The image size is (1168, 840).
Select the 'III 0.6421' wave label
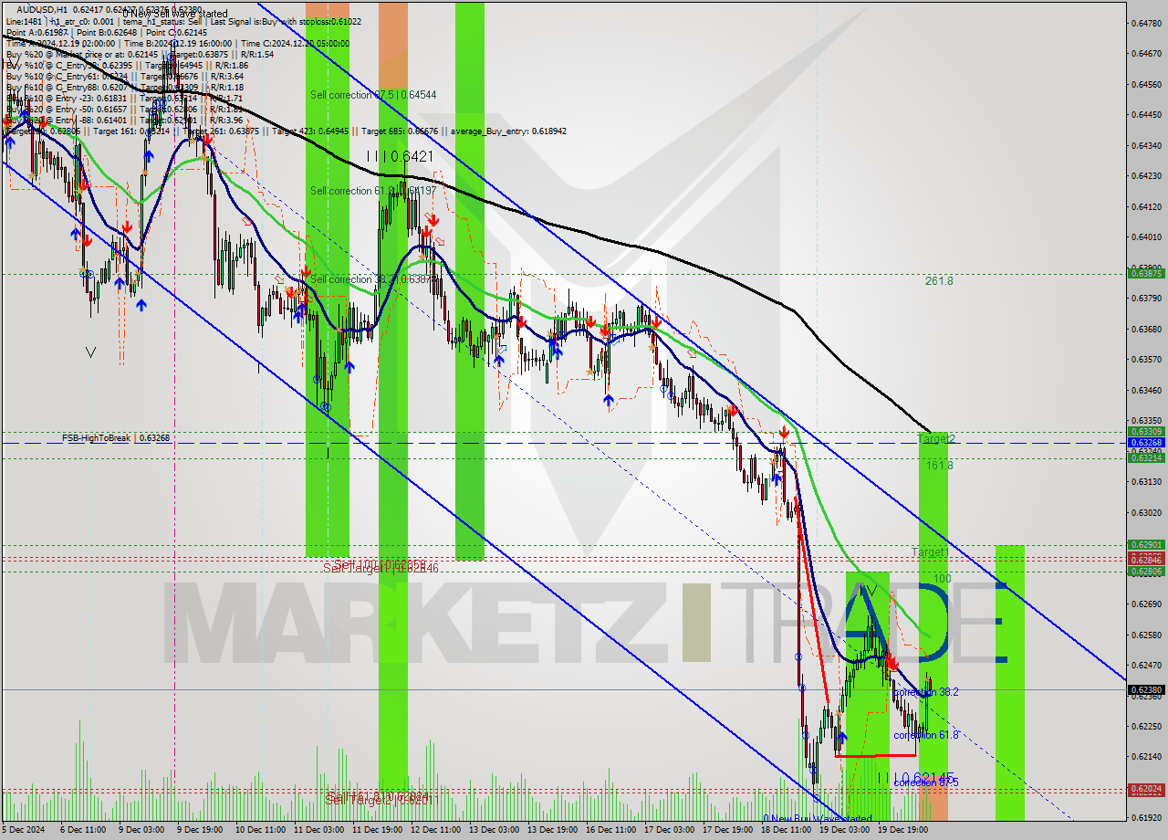(400, 156)
